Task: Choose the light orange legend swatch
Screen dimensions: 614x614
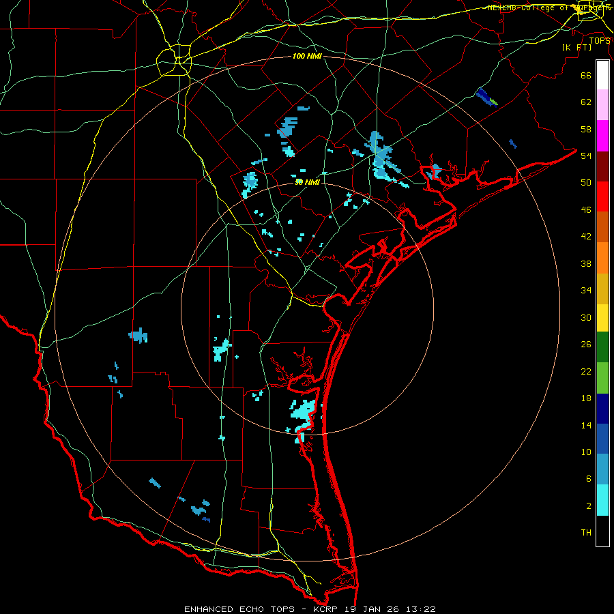Action: (x=602, y=258)
